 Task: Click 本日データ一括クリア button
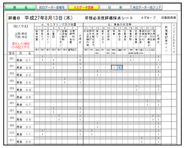147,7
